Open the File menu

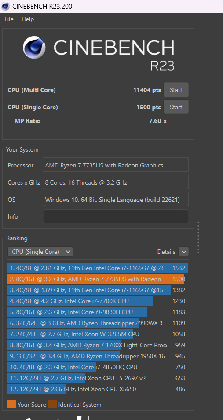click(9, 19)
